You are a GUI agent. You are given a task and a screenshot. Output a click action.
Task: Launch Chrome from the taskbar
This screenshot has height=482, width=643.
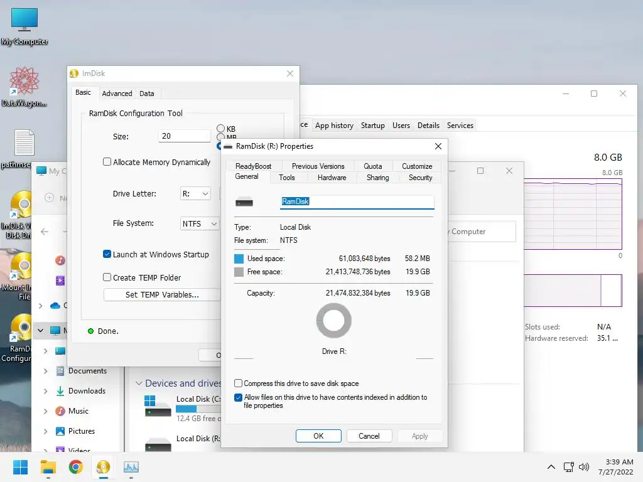[75, 467]
